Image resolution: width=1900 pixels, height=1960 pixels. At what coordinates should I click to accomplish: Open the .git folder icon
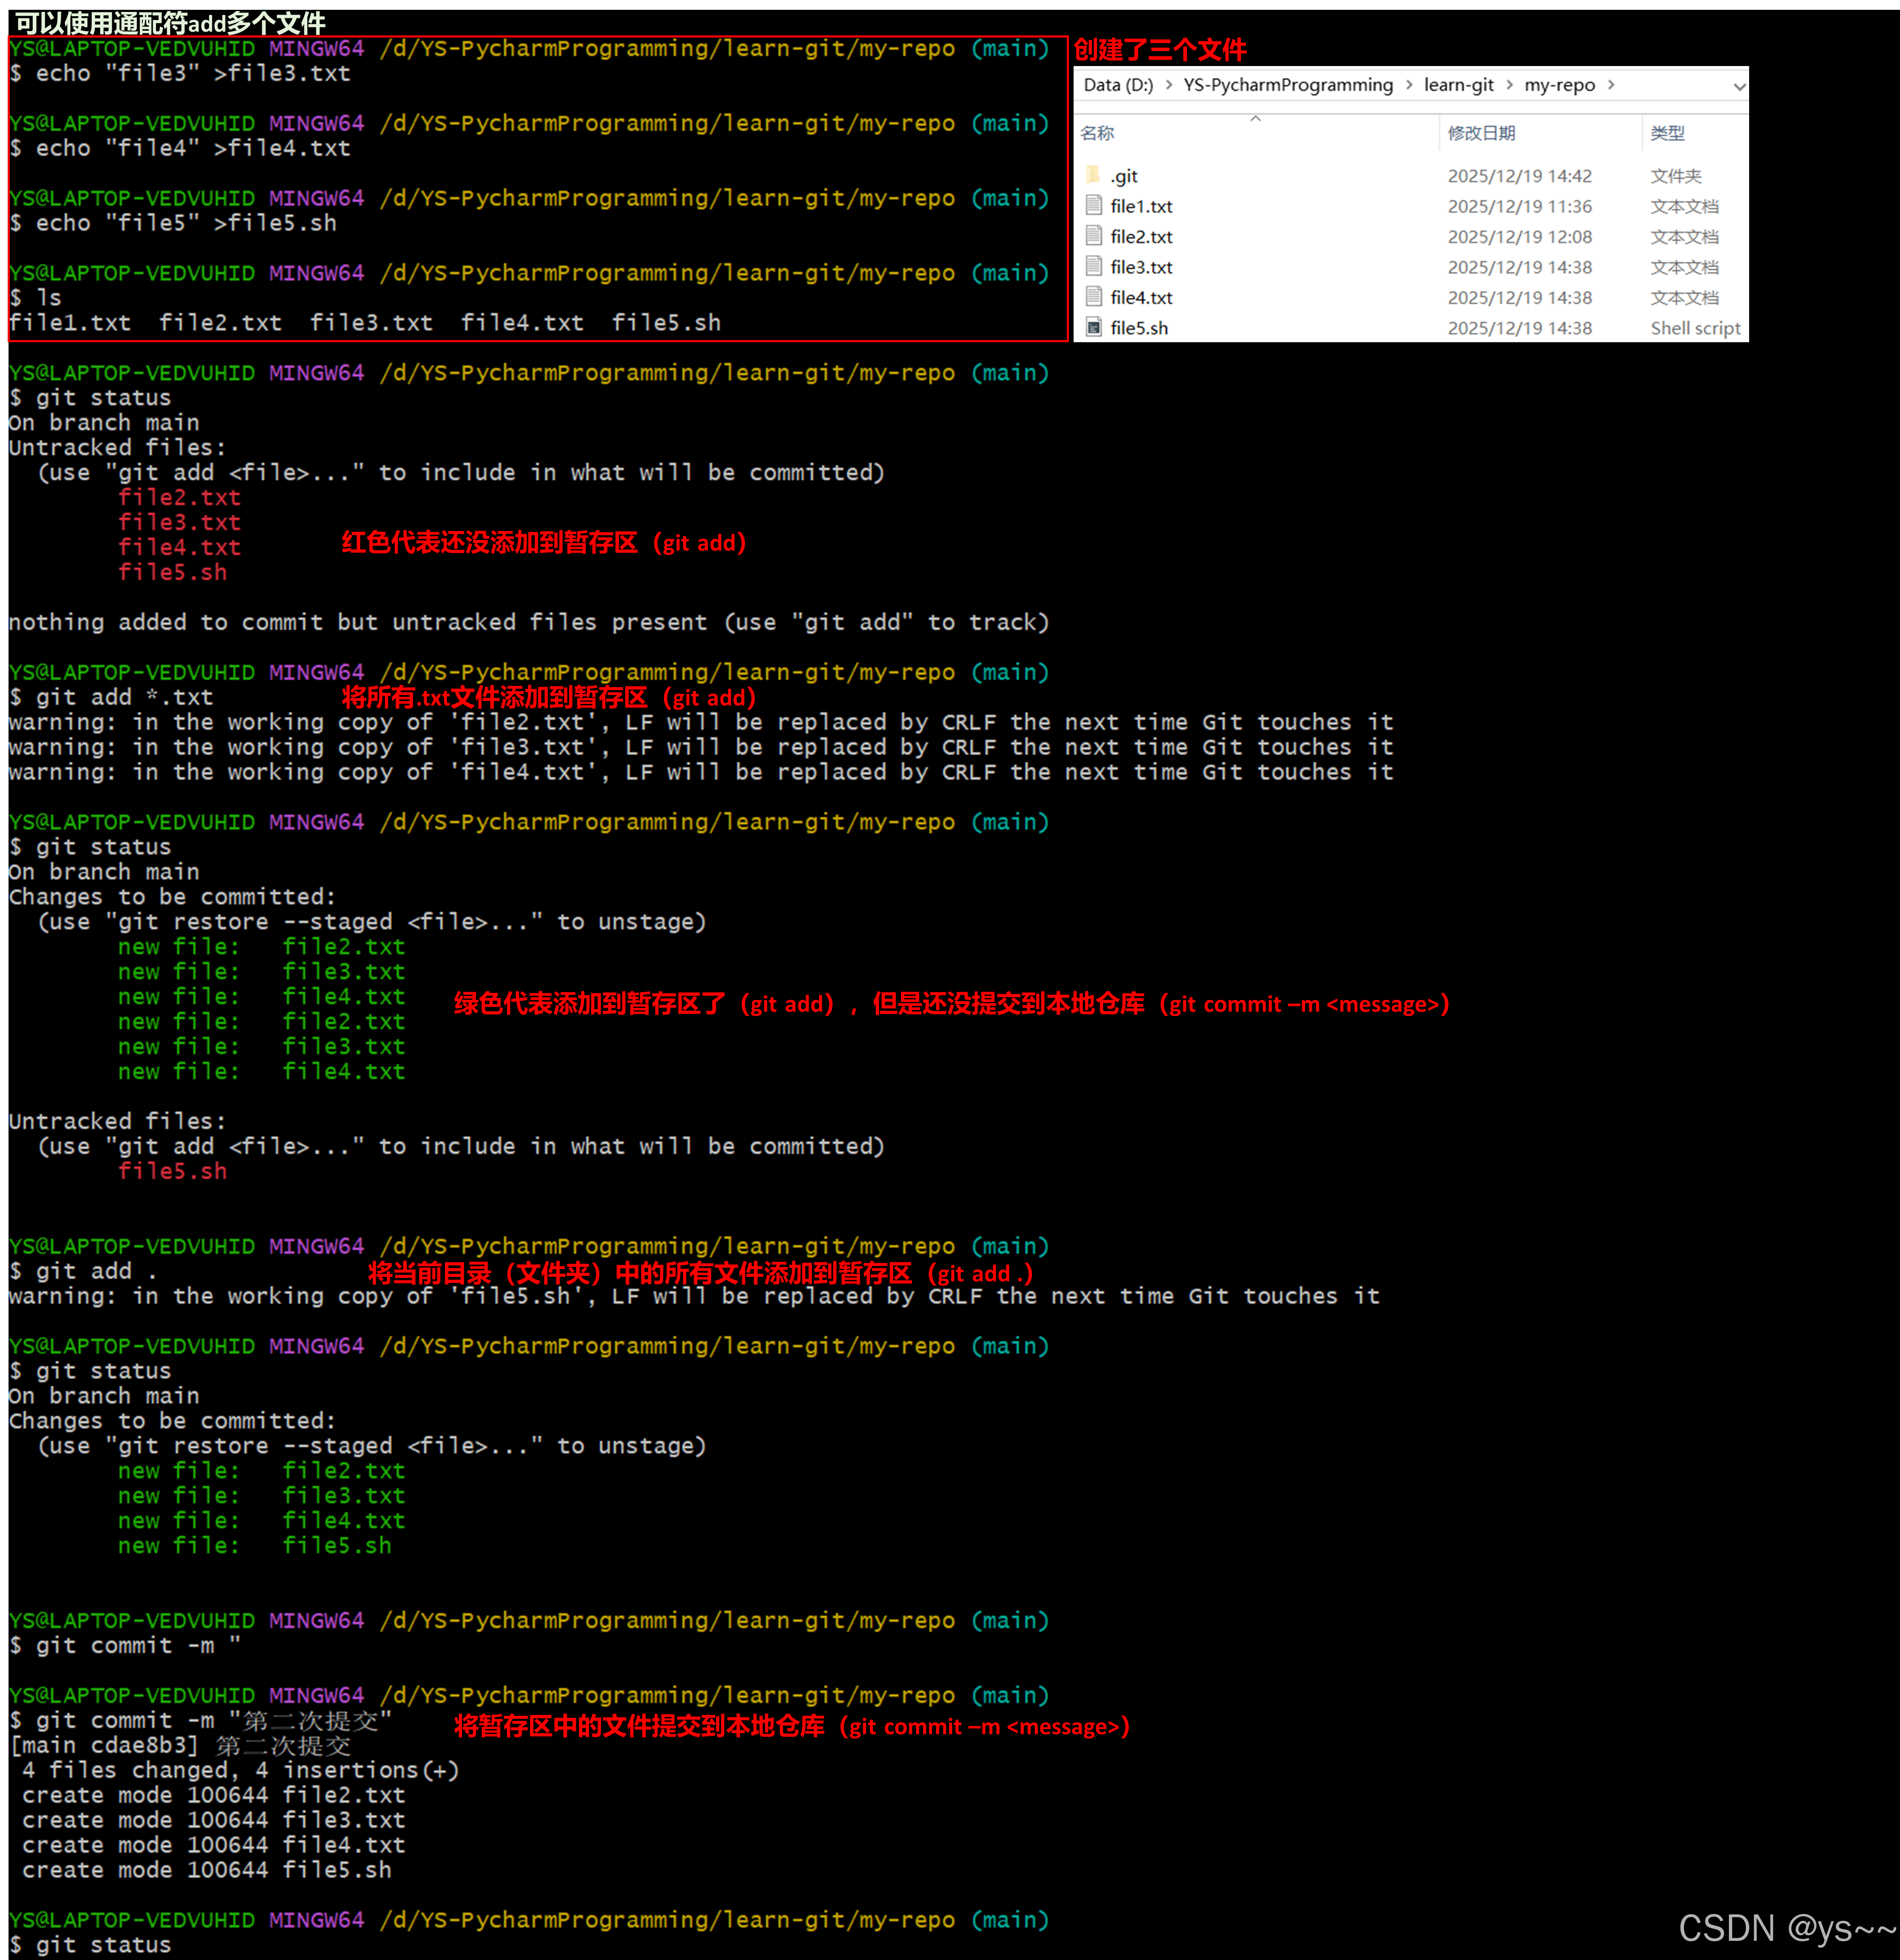click(x=1093, y=175)
